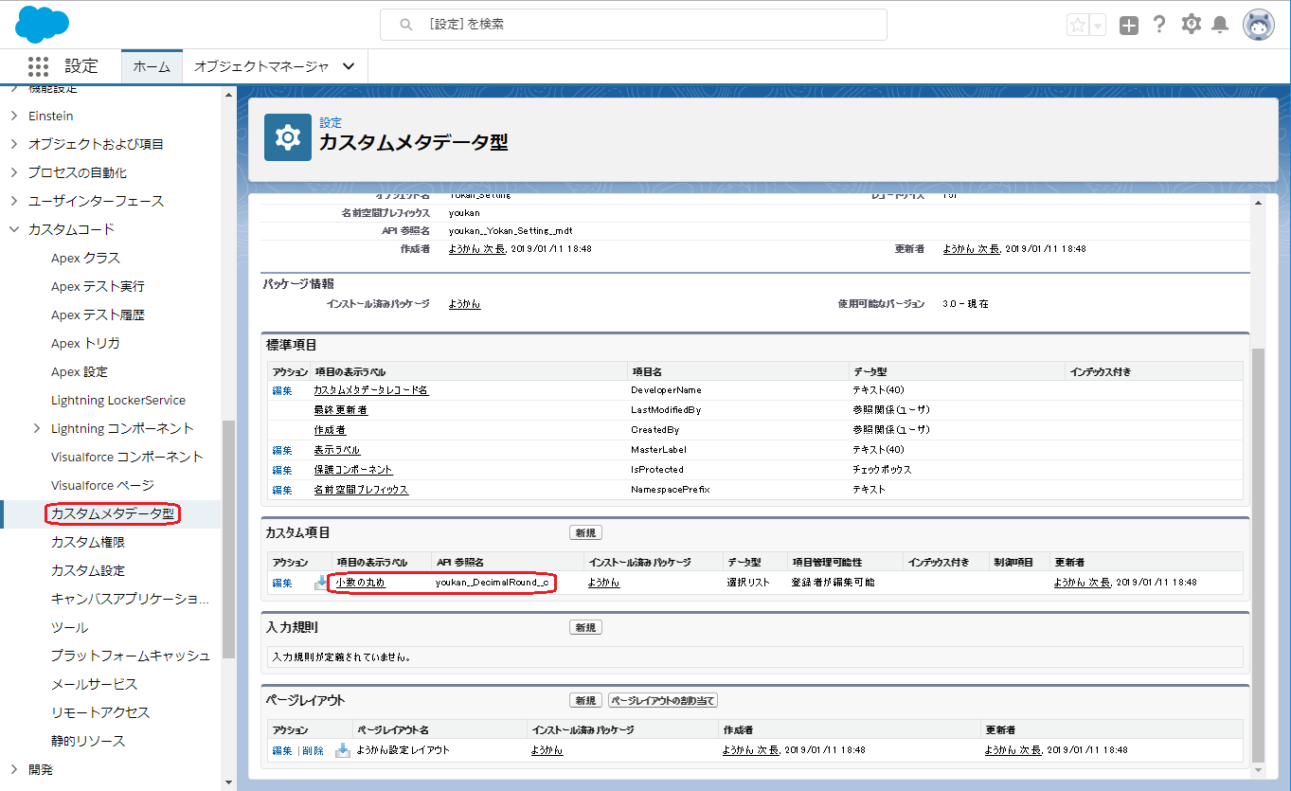Open ようかん link in パッケージ情報

click(x=465, y=304)
